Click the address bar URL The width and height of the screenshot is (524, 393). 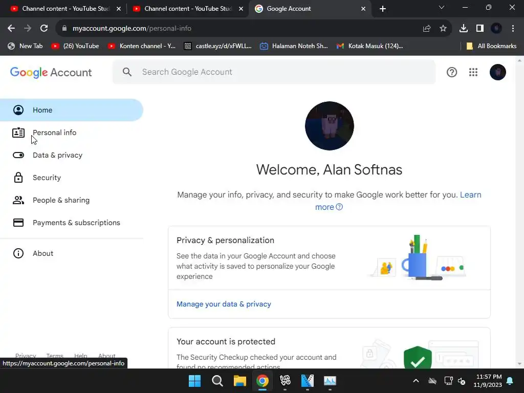132,29
